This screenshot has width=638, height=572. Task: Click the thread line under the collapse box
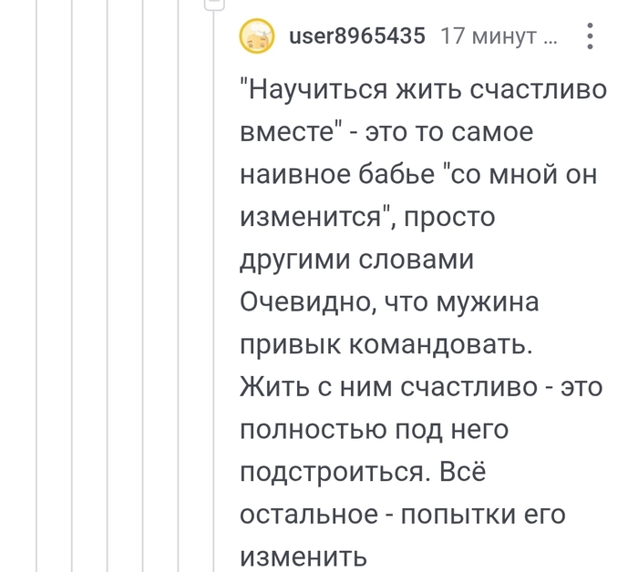pos(213,291)
